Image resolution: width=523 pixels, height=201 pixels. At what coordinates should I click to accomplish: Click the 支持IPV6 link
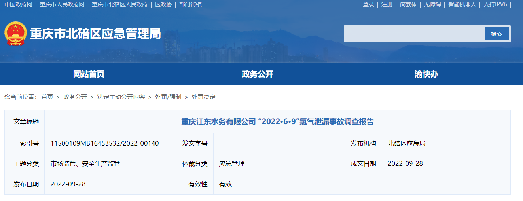tap(495, 4)
